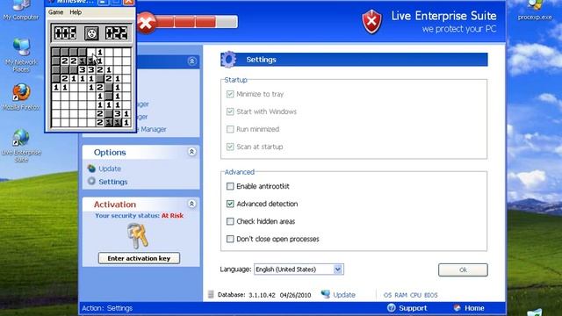Click the Settings gear header icon

(x=228, y=60)
